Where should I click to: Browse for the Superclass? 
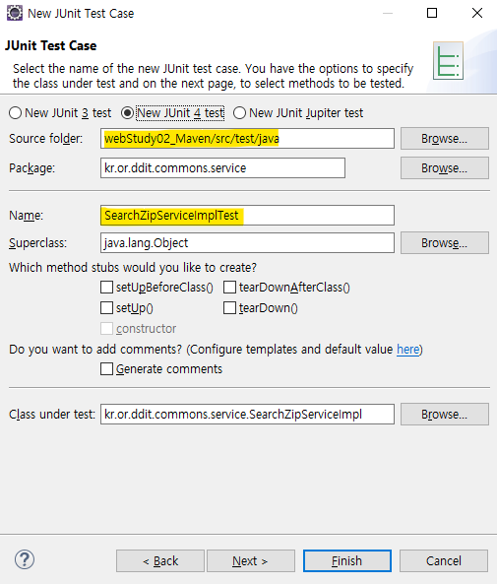pyautogui.click(x=445, y=243)
